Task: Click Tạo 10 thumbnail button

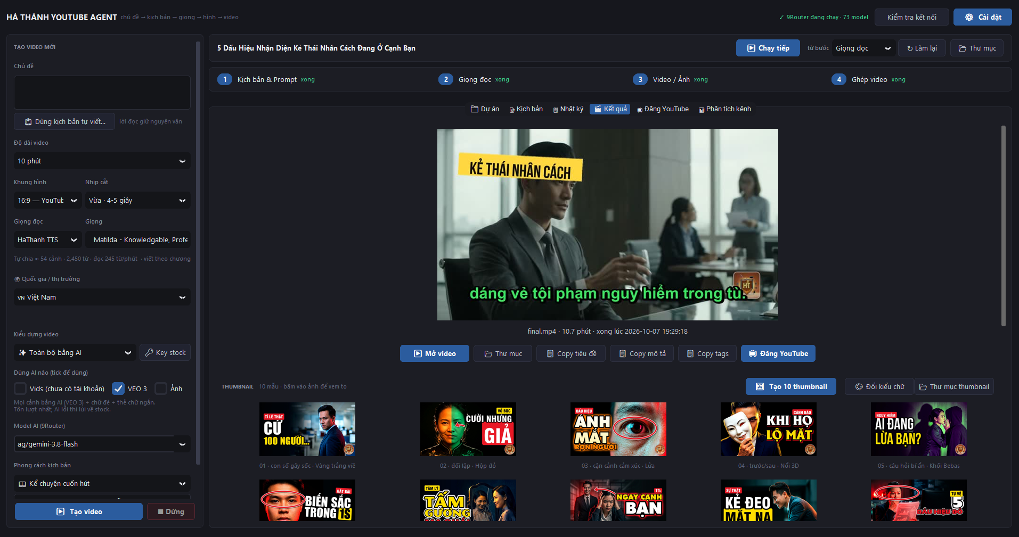Action: click(791, 386)
